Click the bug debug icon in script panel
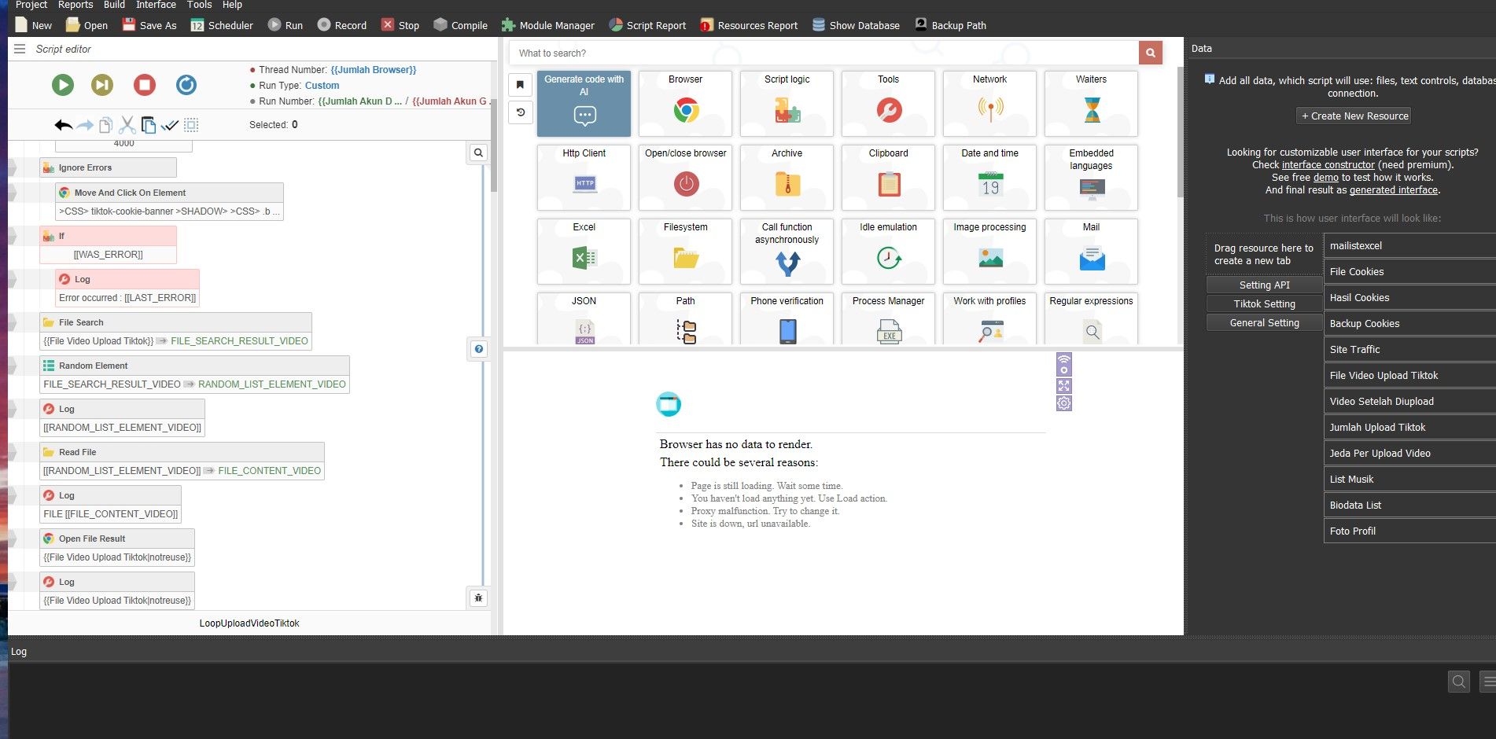Viewport: 1496px width, 739px height. tap(478, 598)
